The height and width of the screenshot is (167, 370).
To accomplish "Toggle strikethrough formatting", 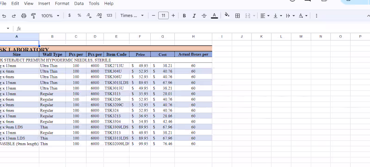I will click(x=204, y=16).
